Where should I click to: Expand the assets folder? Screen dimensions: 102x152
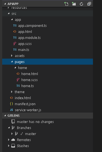(12, 56)
